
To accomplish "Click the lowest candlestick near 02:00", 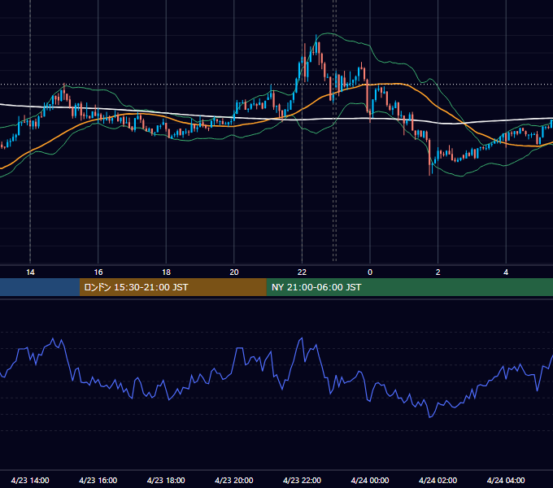I will coord(429,157).
